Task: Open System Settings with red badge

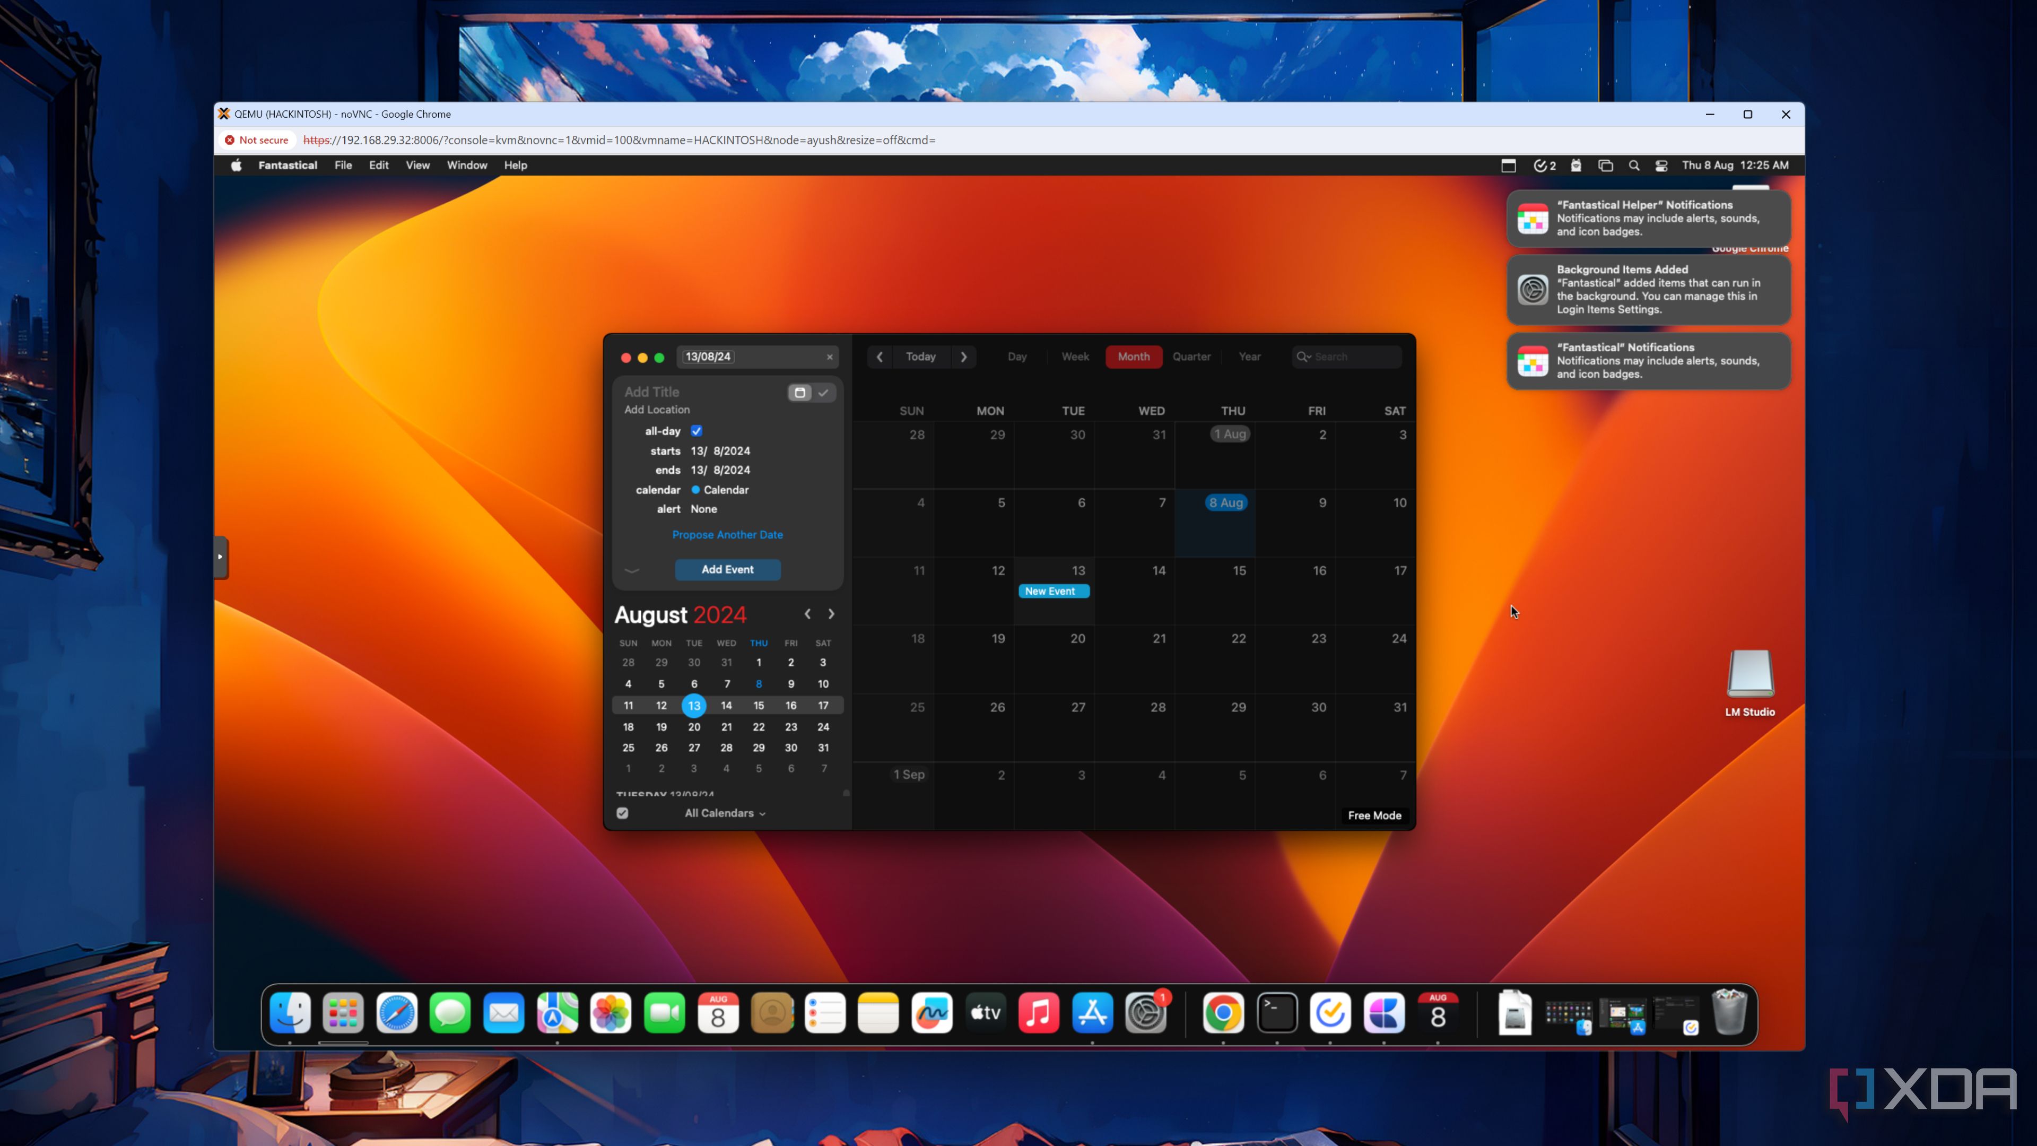Action: [x=1146, y=1013]
